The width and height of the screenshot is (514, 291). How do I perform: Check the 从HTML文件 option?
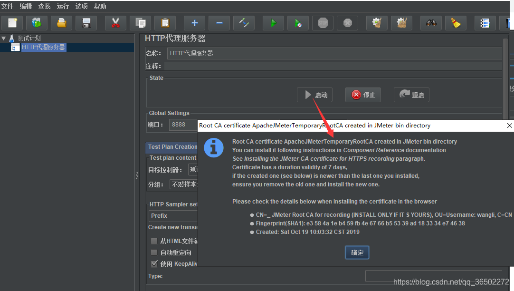click(x=154, y=241)
